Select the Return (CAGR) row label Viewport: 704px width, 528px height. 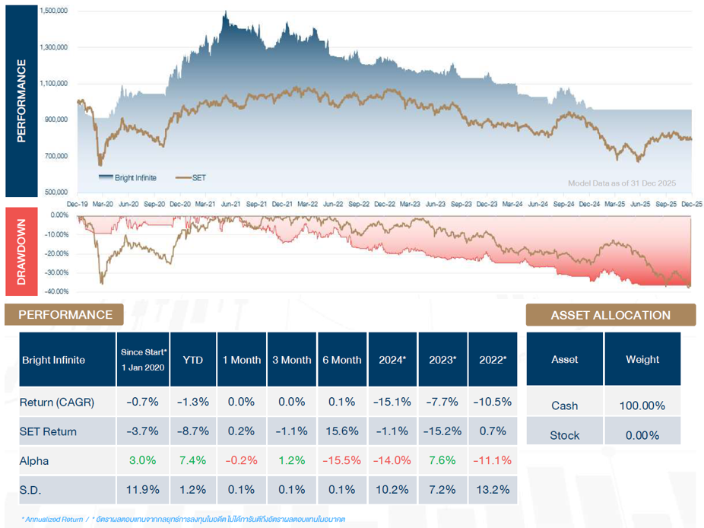tap(57, 402)
